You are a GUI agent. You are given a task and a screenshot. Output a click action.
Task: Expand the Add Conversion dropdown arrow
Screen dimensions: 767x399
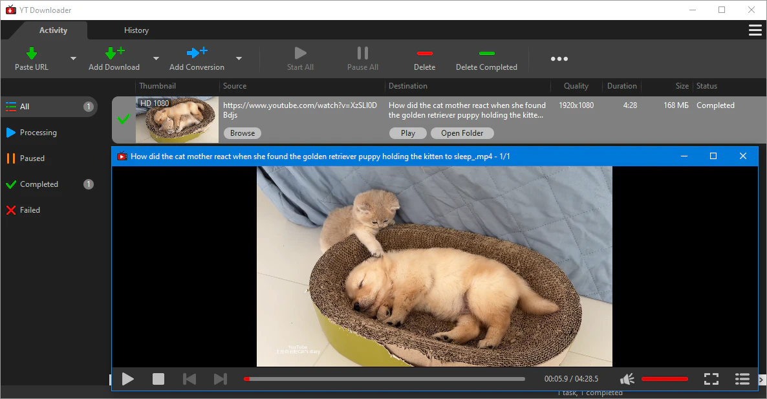click(239, 59)
